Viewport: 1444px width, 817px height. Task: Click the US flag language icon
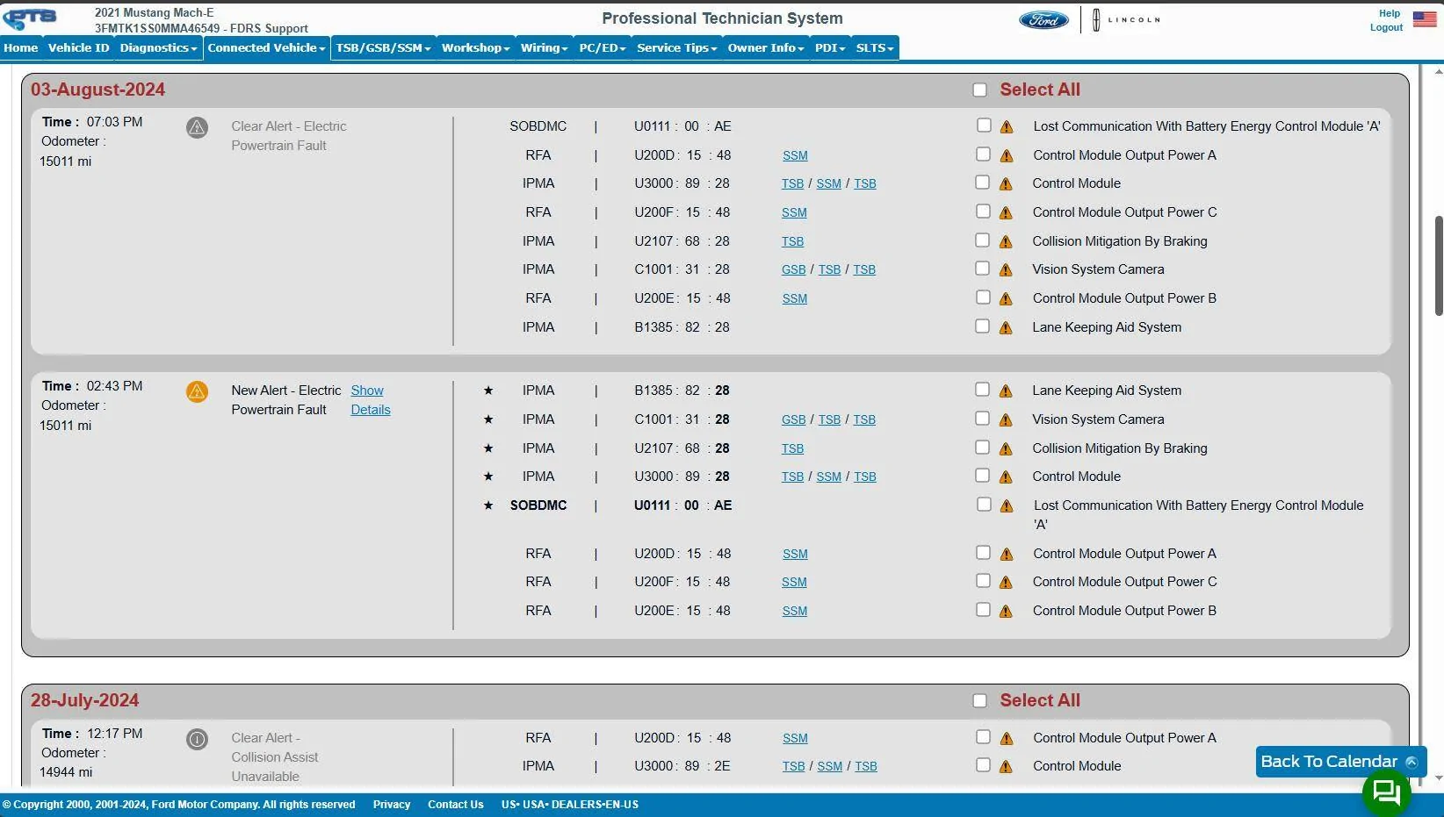tap(1425, 18)
